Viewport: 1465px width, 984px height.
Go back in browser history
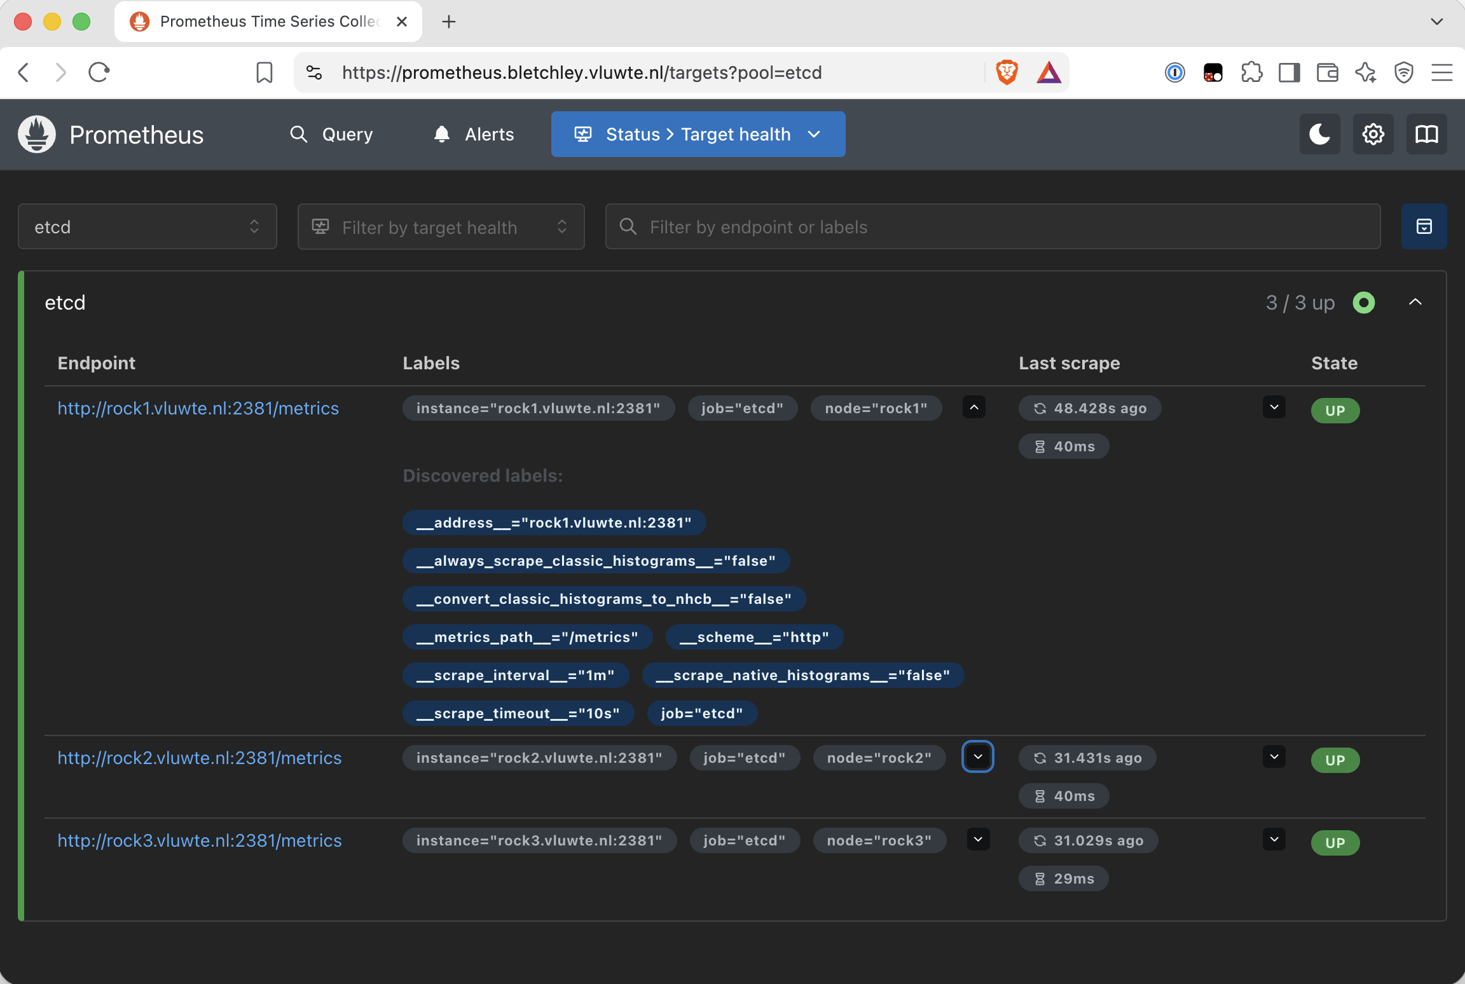[24, 72]
